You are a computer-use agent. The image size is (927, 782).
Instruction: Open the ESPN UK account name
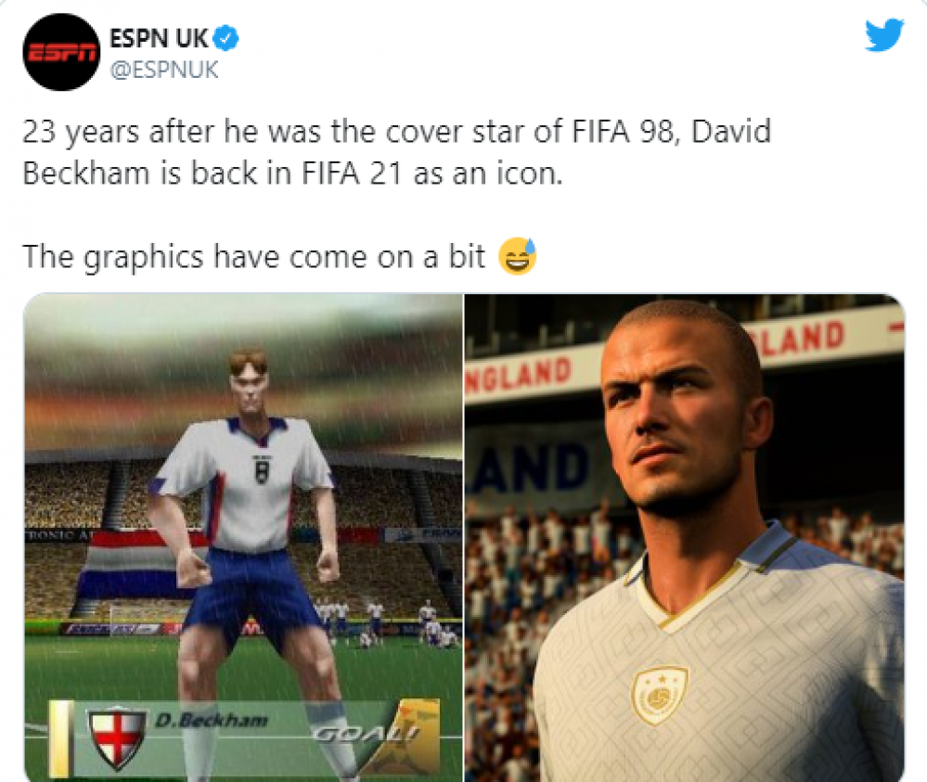tap(159, 38)
